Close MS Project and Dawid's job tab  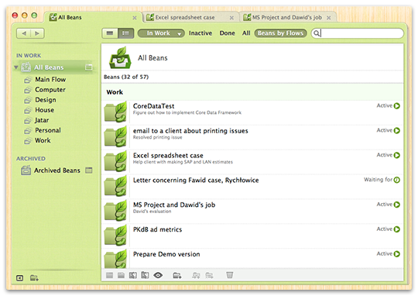click(x=329, y=18)
